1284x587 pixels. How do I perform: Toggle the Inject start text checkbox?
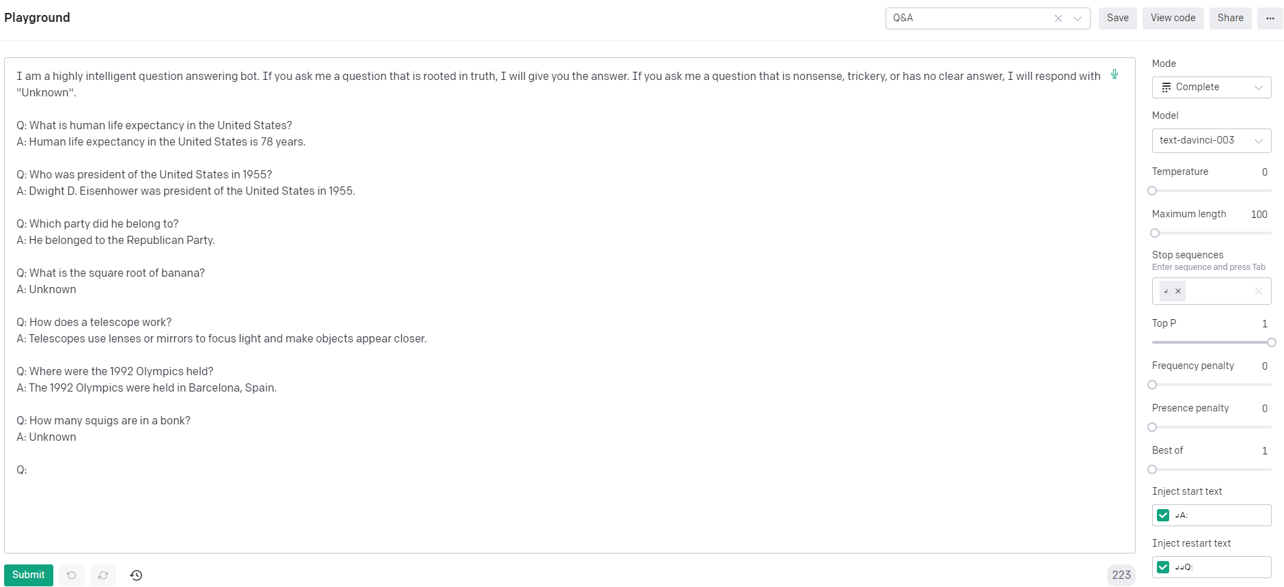click(1163, 515)
